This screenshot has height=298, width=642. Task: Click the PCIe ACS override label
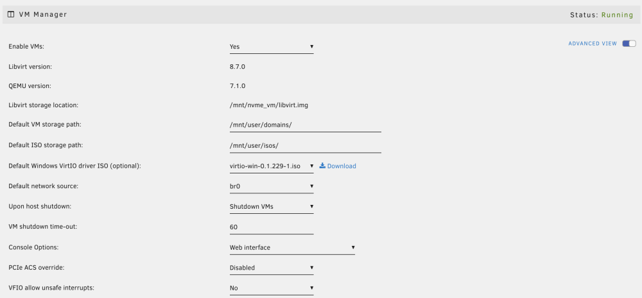(37, 268)
